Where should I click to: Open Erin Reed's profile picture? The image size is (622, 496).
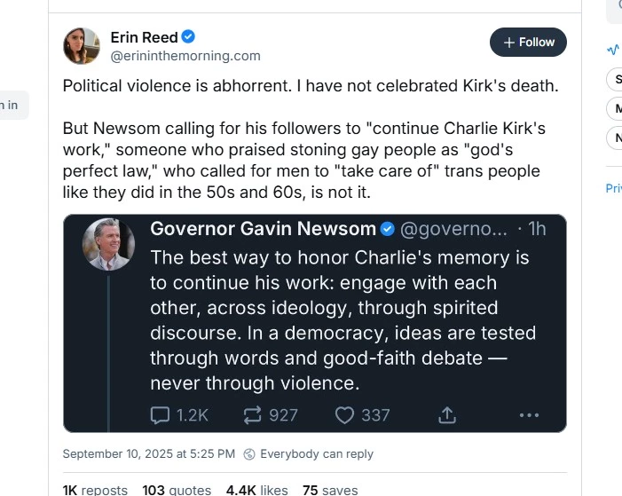pyautogui.click(x=81, y=45)
